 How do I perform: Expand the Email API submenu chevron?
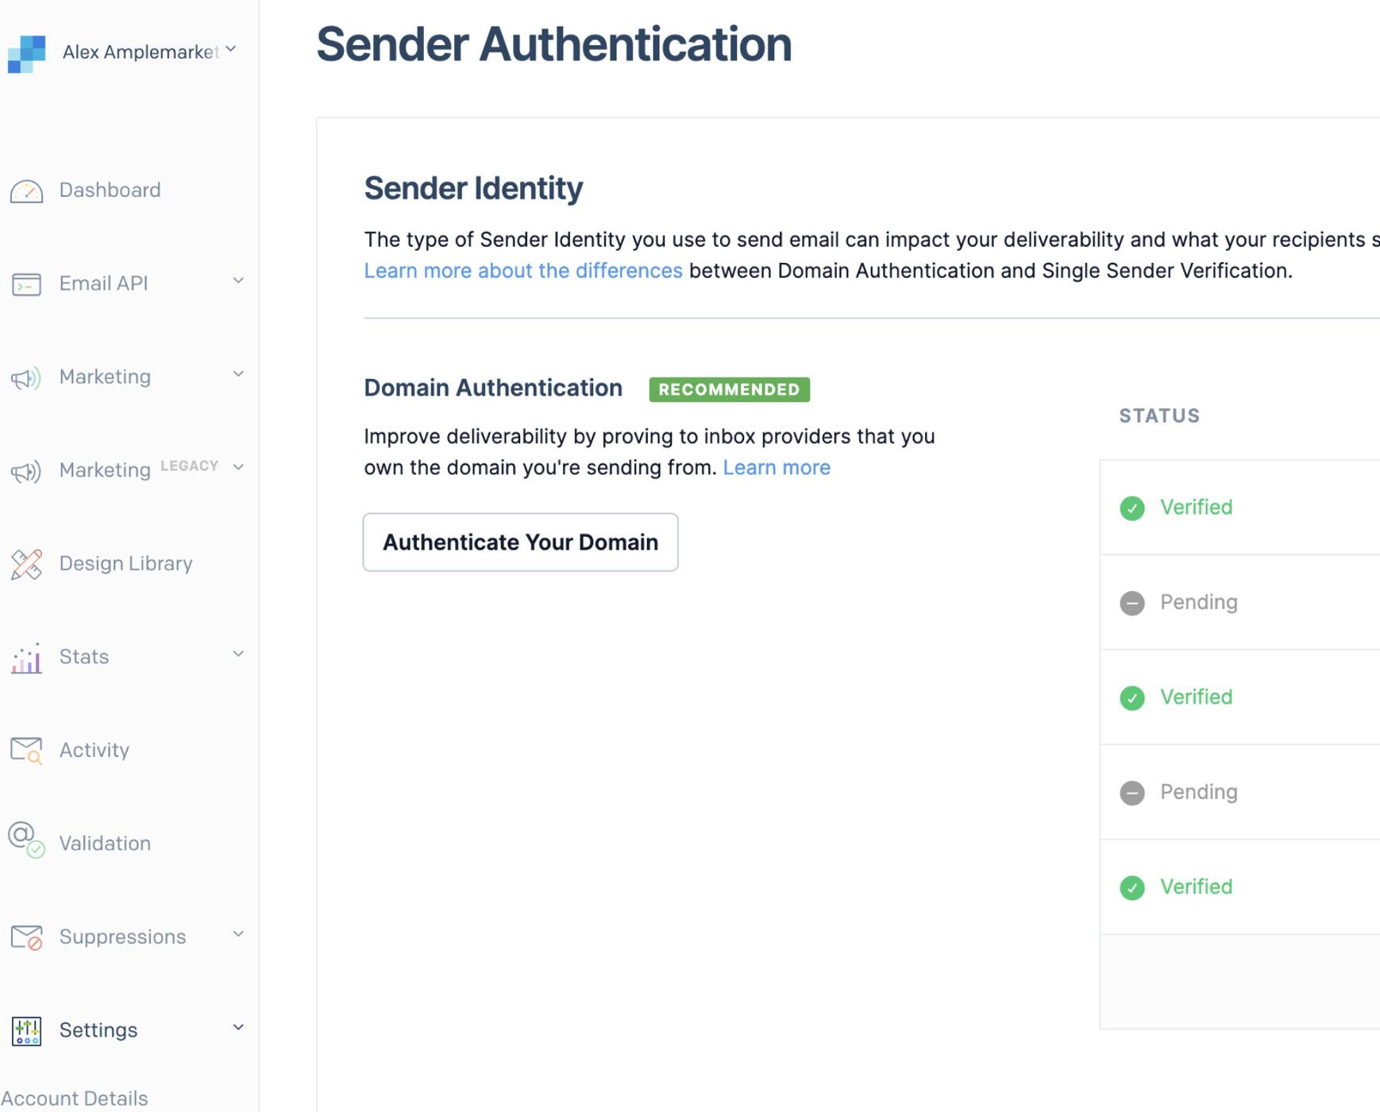(x=238, y=281)
